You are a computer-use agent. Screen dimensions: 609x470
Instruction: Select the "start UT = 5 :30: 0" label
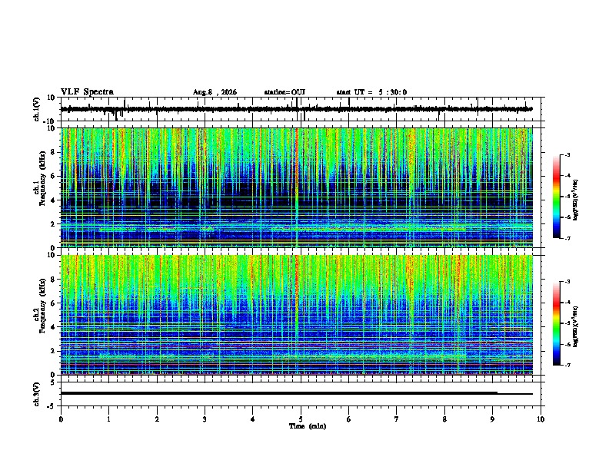click(371, 92)
